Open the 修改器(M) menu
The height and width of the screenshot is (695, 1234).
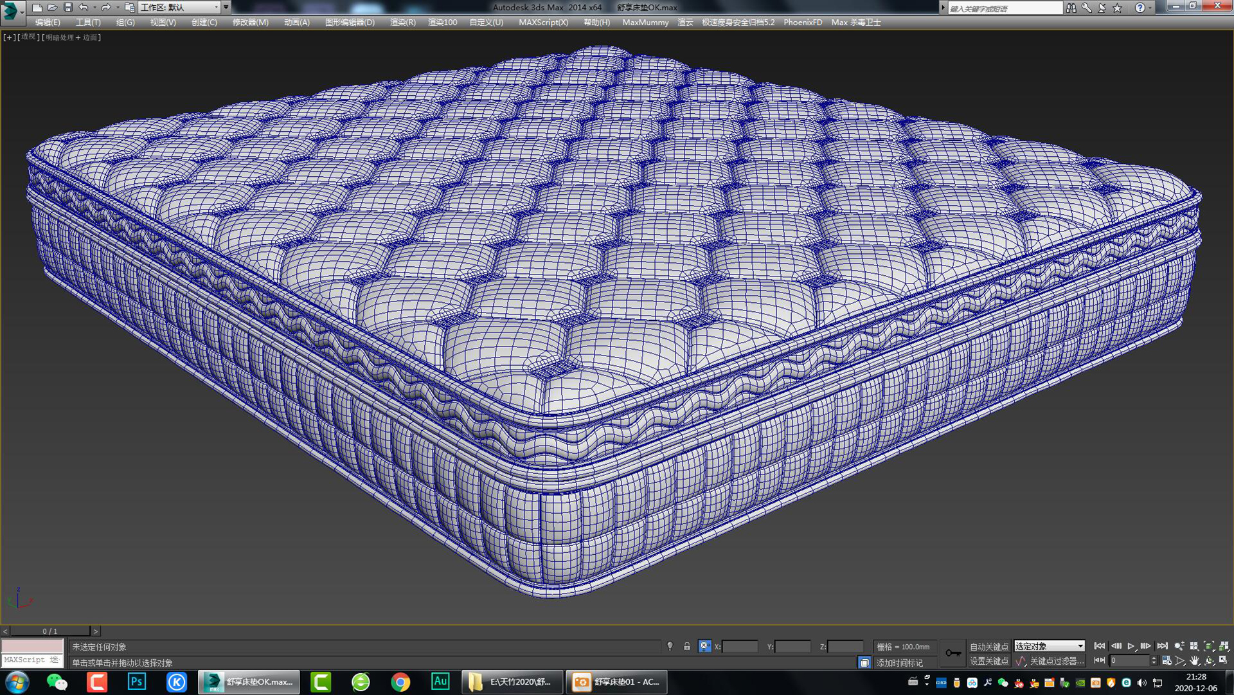pyautogui.click(x=249, y=22)
